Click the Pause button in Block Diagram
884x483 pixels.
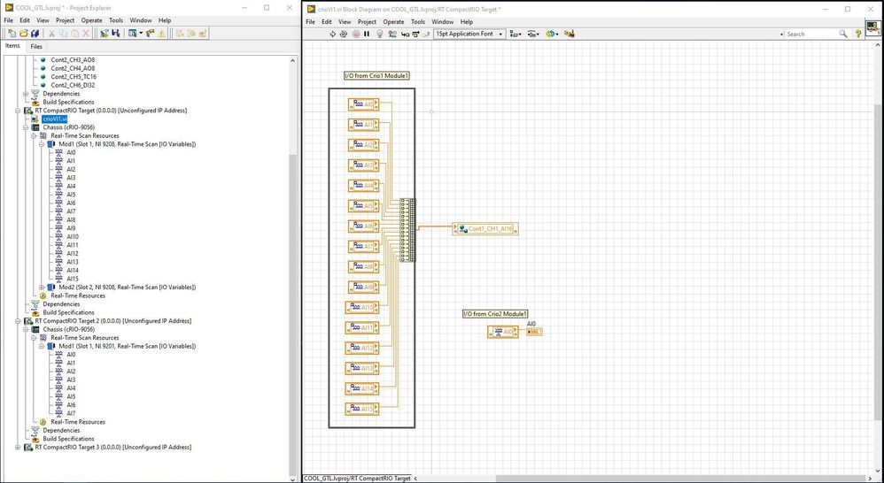tap(367, 34)
